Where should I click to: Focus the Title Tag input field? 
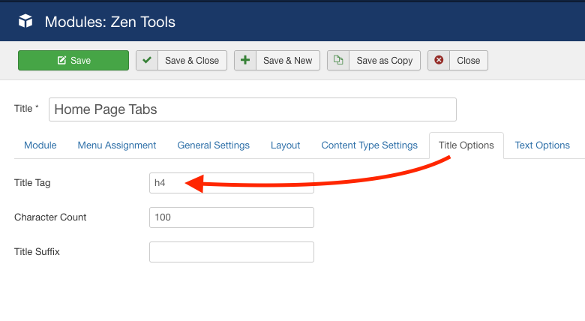(231, 183)
